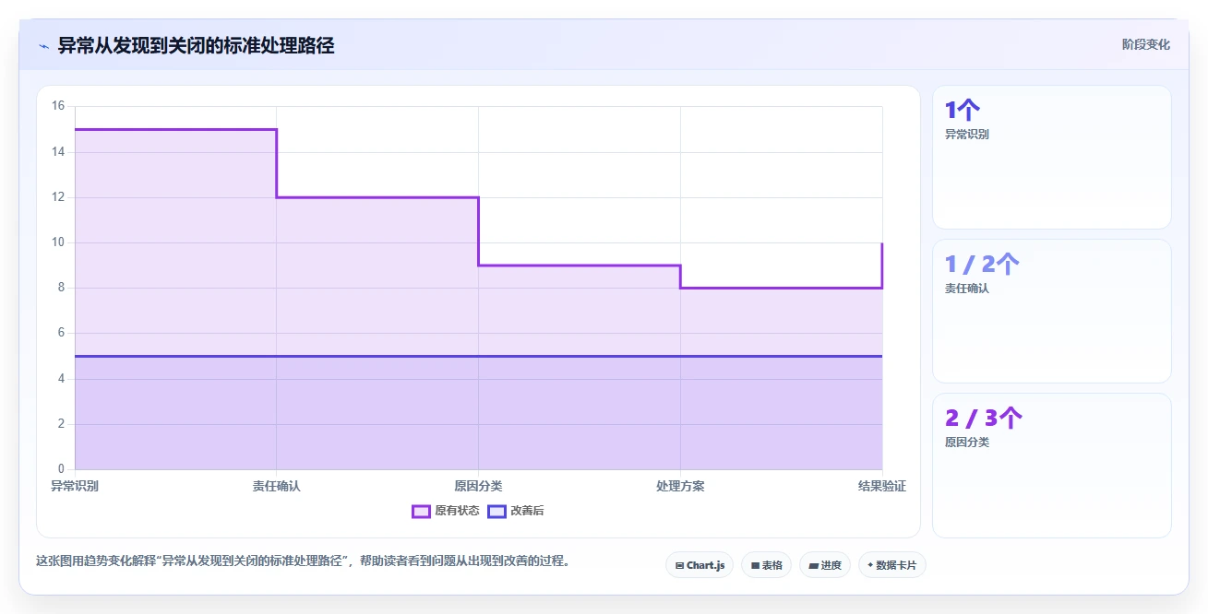The height and width of the screenshot is (614, 1208).
Task: Select the 1个 异常识别 data card
Action: pyautogui.click(x=1051, y=157)
